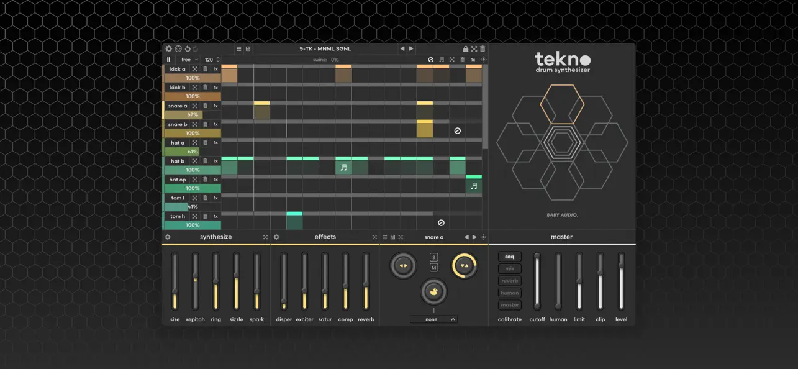Click the lock icon next to the preset name
This screenshot has width=798, height=369.
tap(466, 48)
